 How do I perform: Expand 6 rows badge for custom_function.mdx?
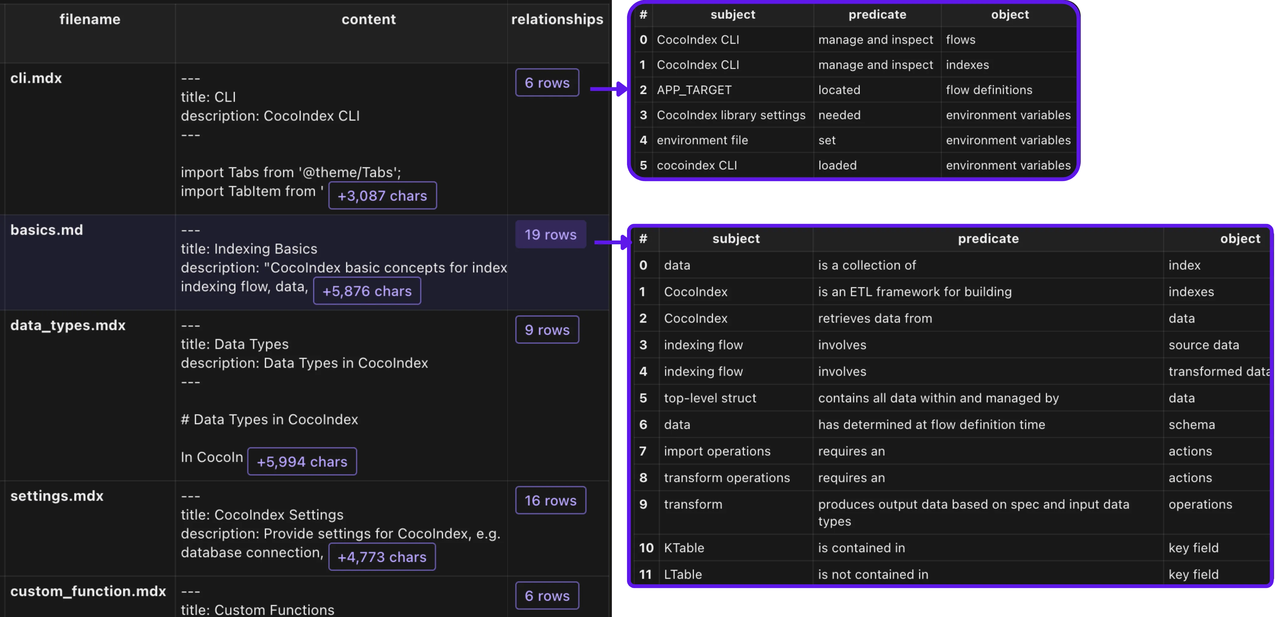547,596
